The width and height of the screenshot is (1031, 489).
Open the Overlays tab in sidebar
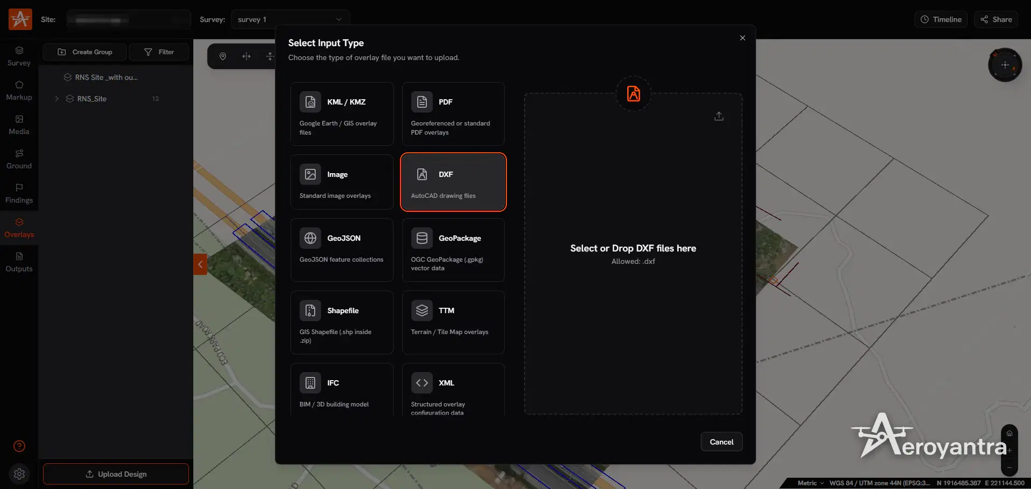(19, 228)
